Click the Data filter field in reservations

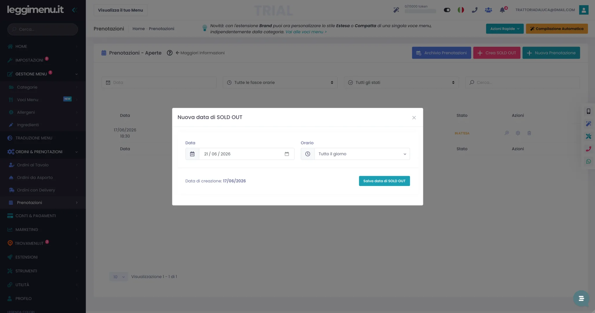coord(159,82)
